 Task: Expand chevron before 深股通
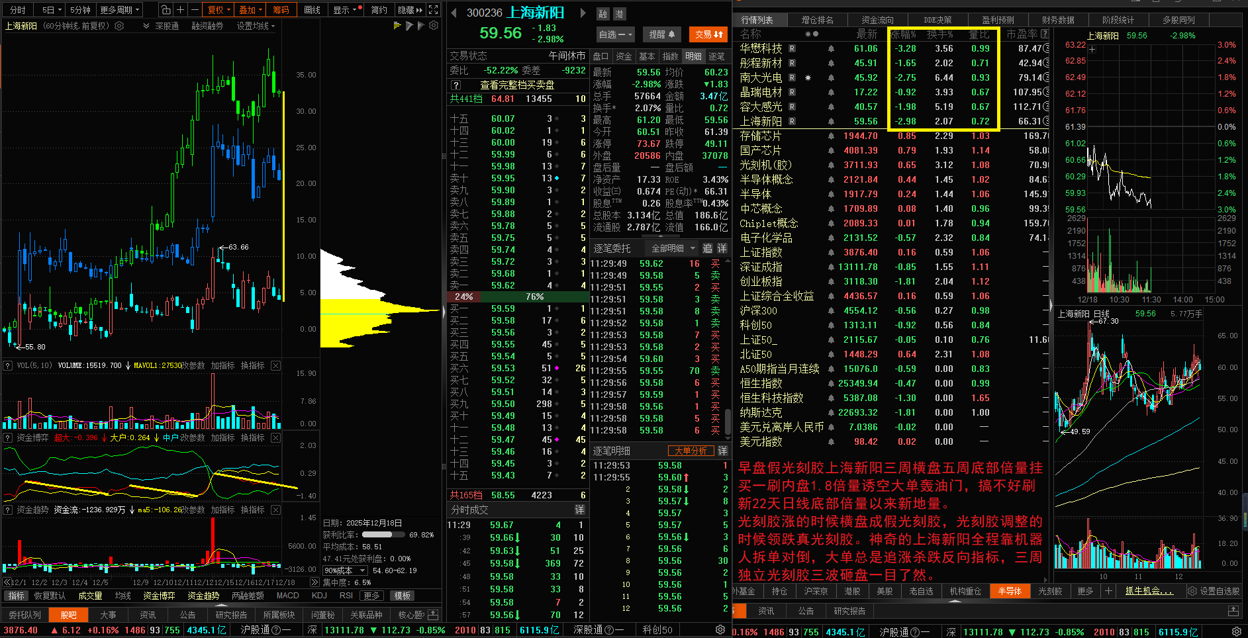[146, 26]
